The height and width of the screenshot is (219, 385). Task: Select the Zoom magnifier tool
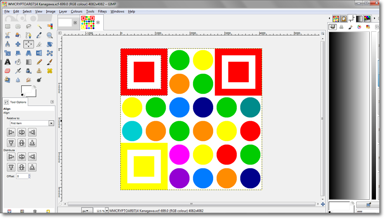coord(50,35)
